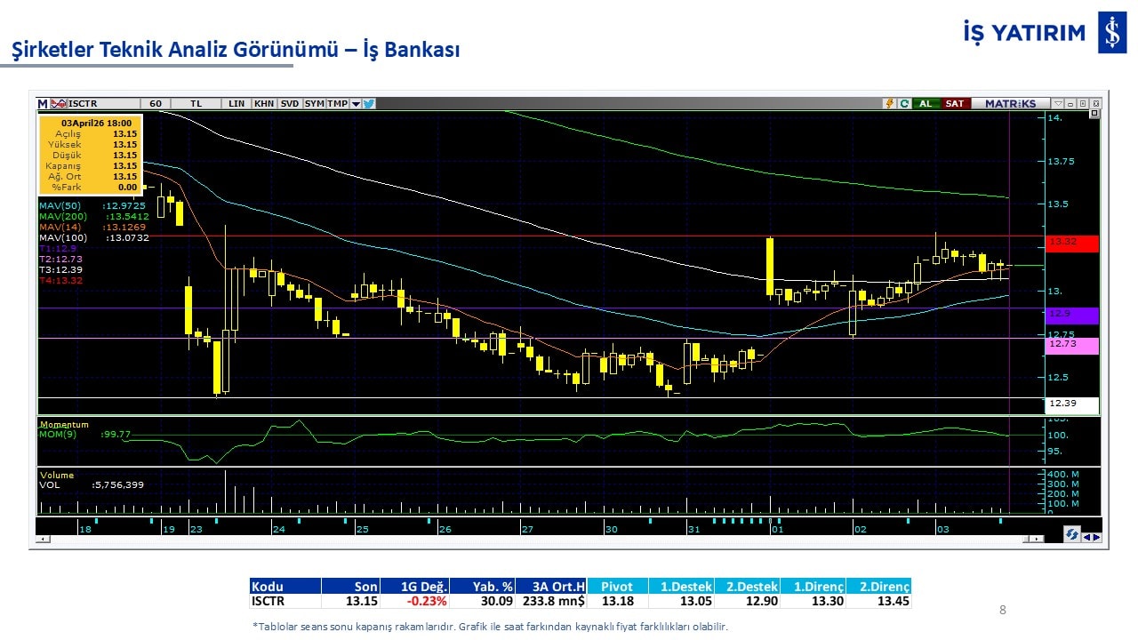Image resolution: width=1138 pixels, height=640 pixels.
Task: Expand the triangle menu beside MATRIKS
Action: (1058, 104)
